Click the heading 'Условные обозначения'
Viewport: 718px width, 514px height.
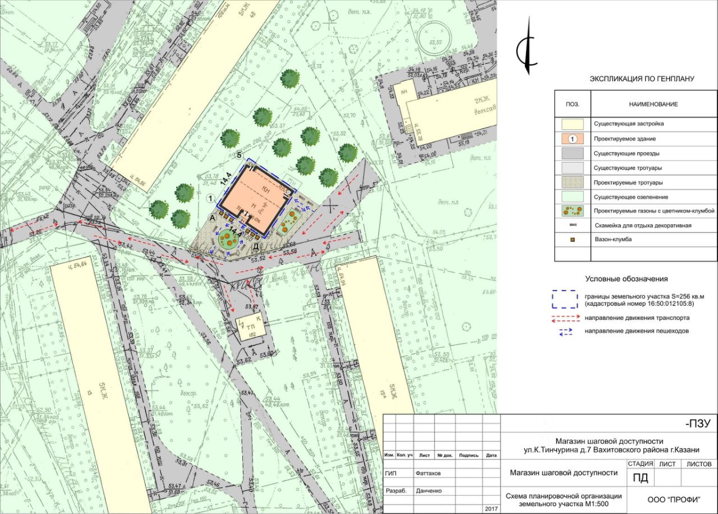[626, 279]
